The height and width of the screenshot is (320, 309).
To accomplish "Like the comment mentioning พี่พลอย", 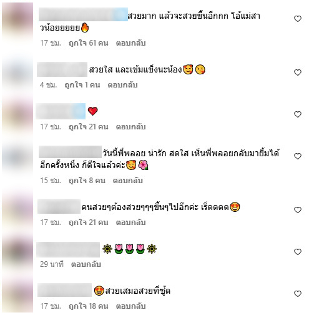I will tap(298, 156).
